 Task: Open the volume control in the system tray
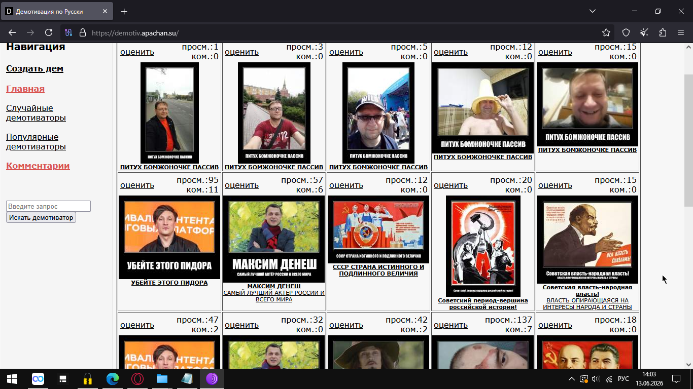tap(596, 379)
